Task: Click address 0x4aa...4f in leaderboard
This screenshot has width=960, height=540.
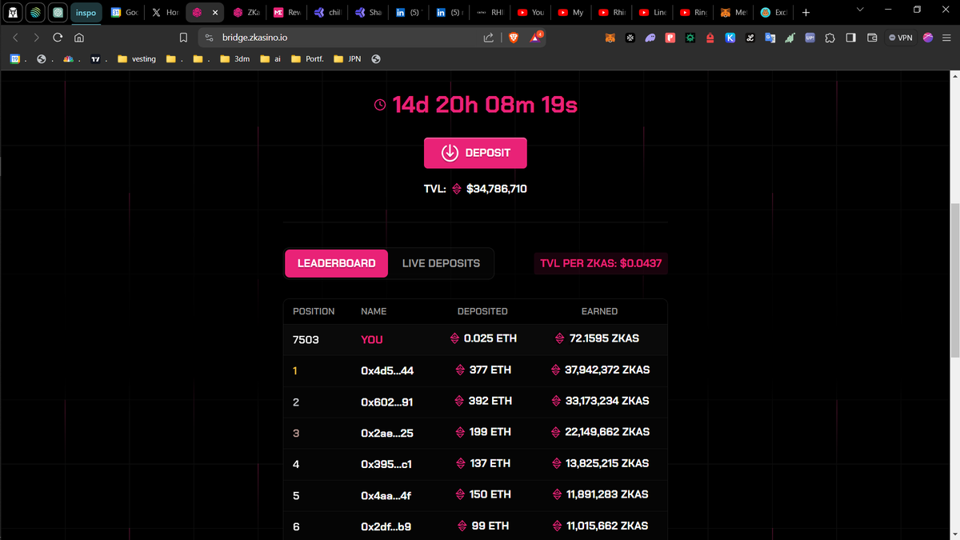Action: (x=386, y=495)
